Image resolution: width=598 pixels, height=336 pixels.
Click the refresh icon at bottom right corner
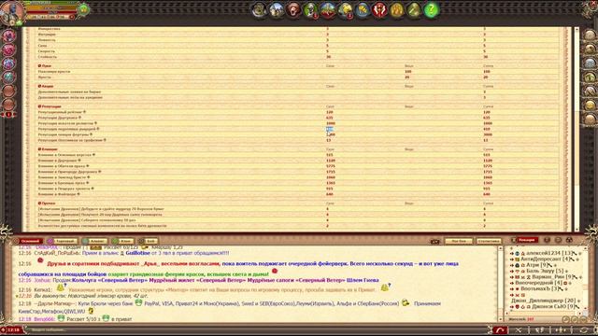pos(583,329)
